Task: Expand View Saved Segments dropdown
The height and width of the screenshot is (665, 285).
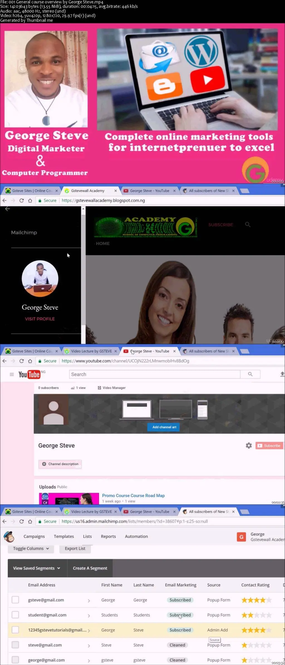Action: click(x=37, y=568)
